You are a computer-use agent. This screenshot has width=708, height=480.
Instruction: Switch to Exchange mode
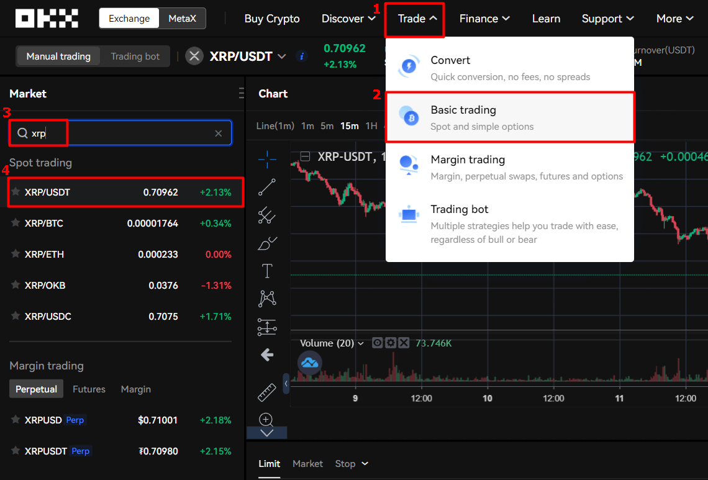pyautogui.click(x=129, y=19)
